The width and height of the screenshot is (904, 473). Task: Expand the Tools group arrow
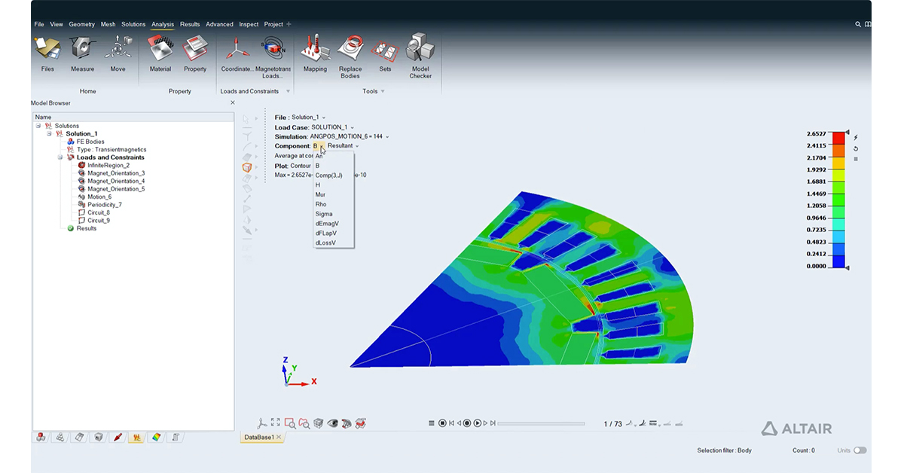click(383, 91)
